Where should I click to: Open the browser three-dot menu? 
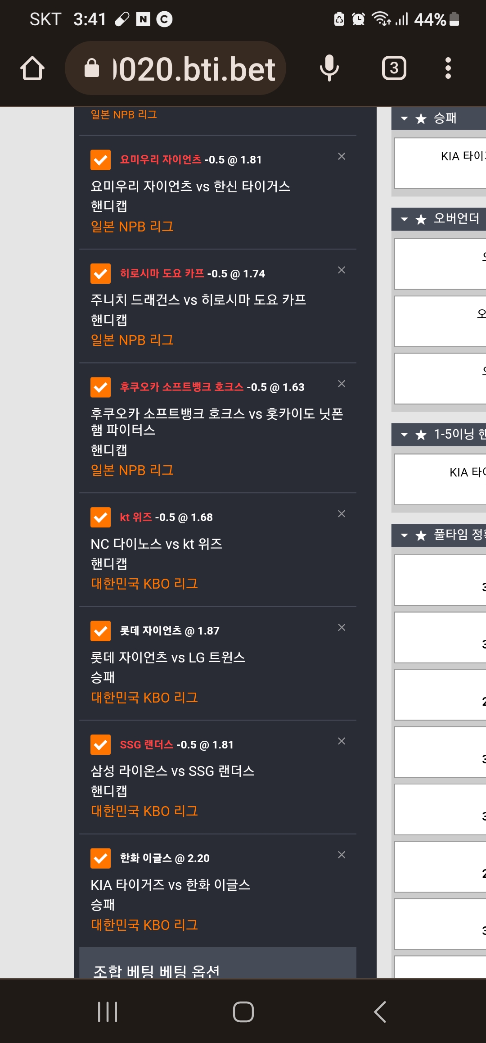click(x=448, y=68)
